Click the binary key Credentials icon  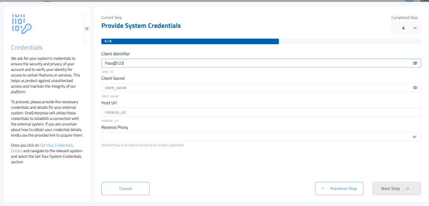pyautogui.click(x=22, y=24)
